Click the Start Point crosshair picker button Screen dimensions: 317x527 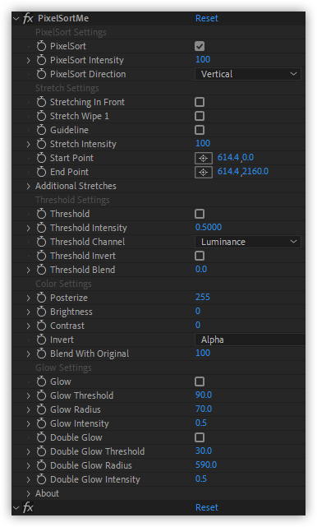(x=203, y=159)
